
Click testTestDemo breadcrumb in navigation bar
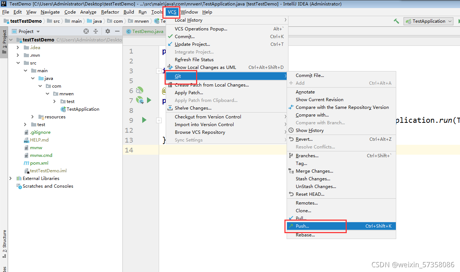[x=22, y=21]
